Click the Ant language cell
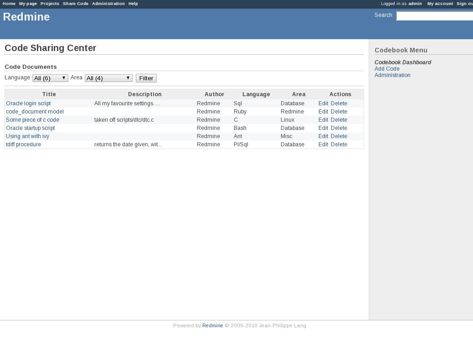473x340 pixels. click(x=238, y=136)
